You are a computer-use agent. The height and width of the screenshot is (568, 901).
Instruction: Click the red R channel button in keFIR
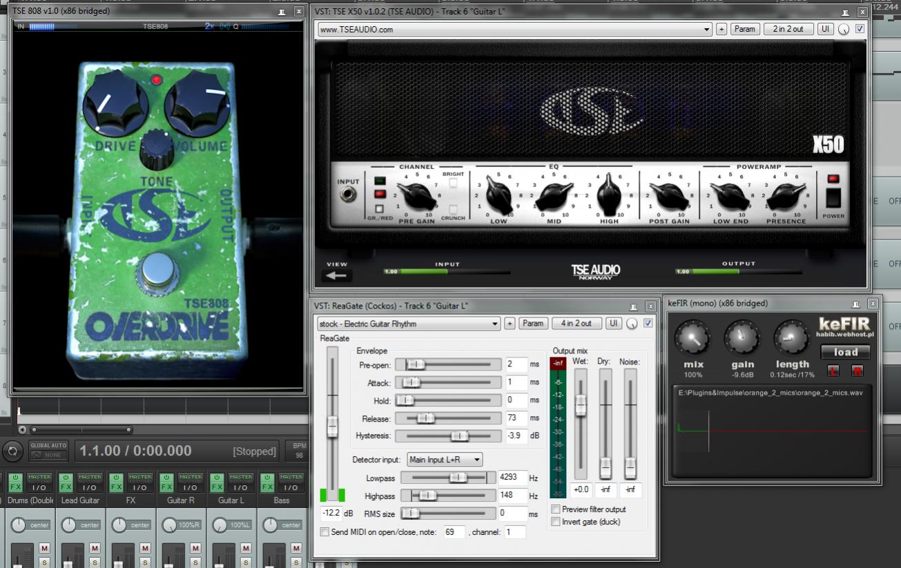pyautogui.click(x=858, y=371)
